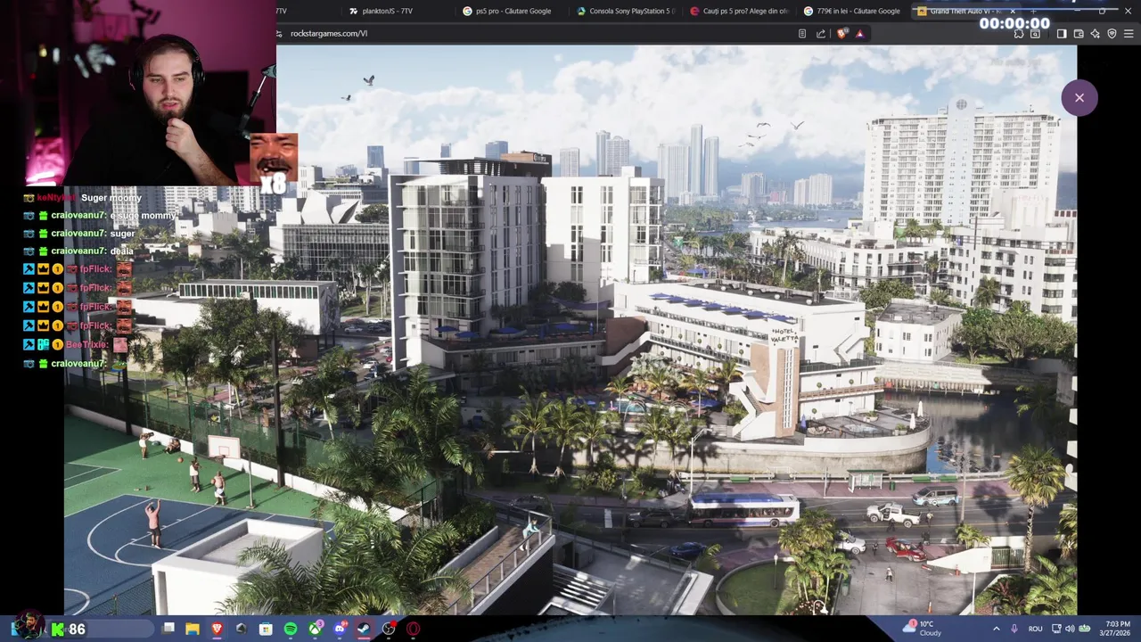Open the network icon in system tray
Screen dimensions: 1141x642
click(x=1056, y=629)
